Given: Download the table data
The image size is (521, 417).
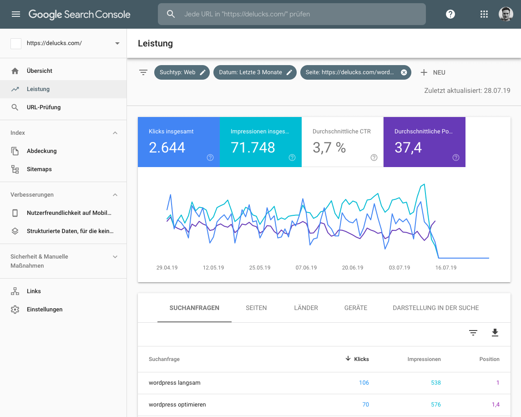Looking at the screenshot, I should click(x=495, y=332).
